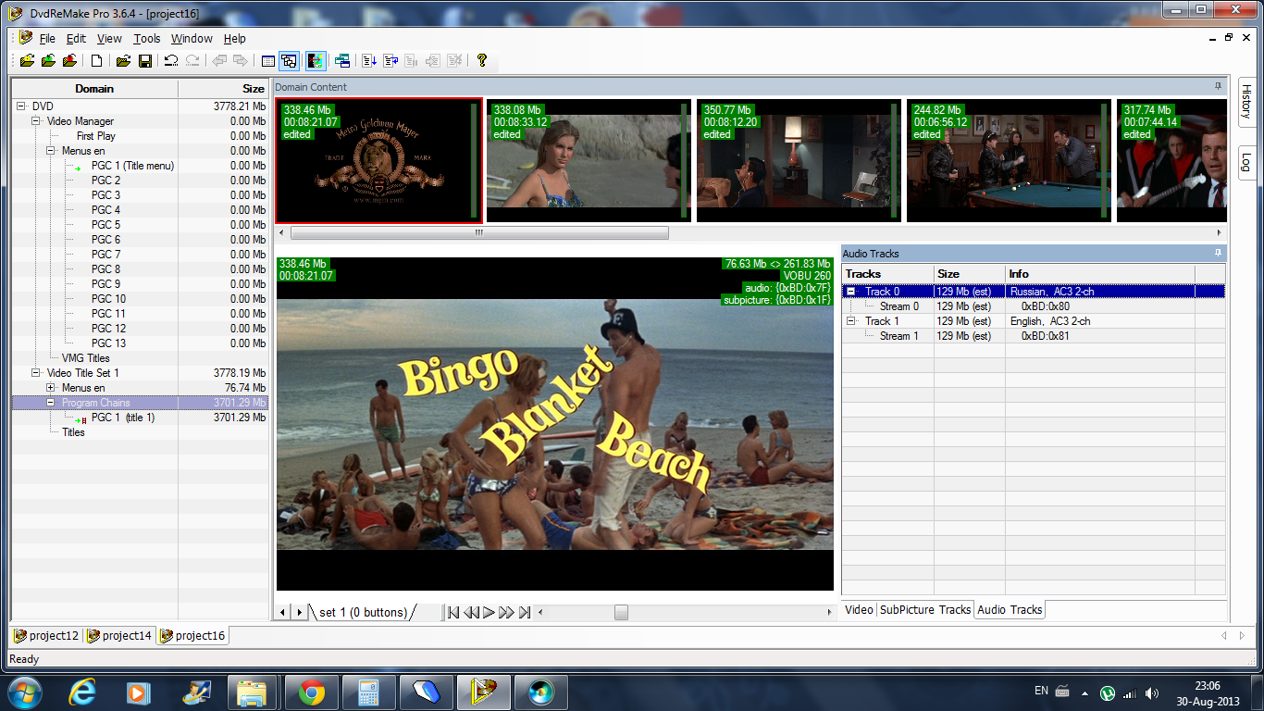Play the preview video
This screenshot has width=1264, height=711.
[489, 612]
